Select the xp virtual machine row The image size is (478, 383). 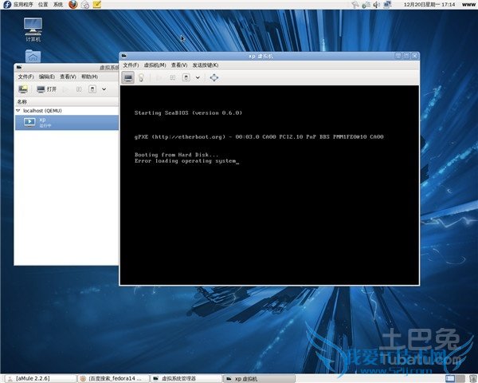click(67, 122)
